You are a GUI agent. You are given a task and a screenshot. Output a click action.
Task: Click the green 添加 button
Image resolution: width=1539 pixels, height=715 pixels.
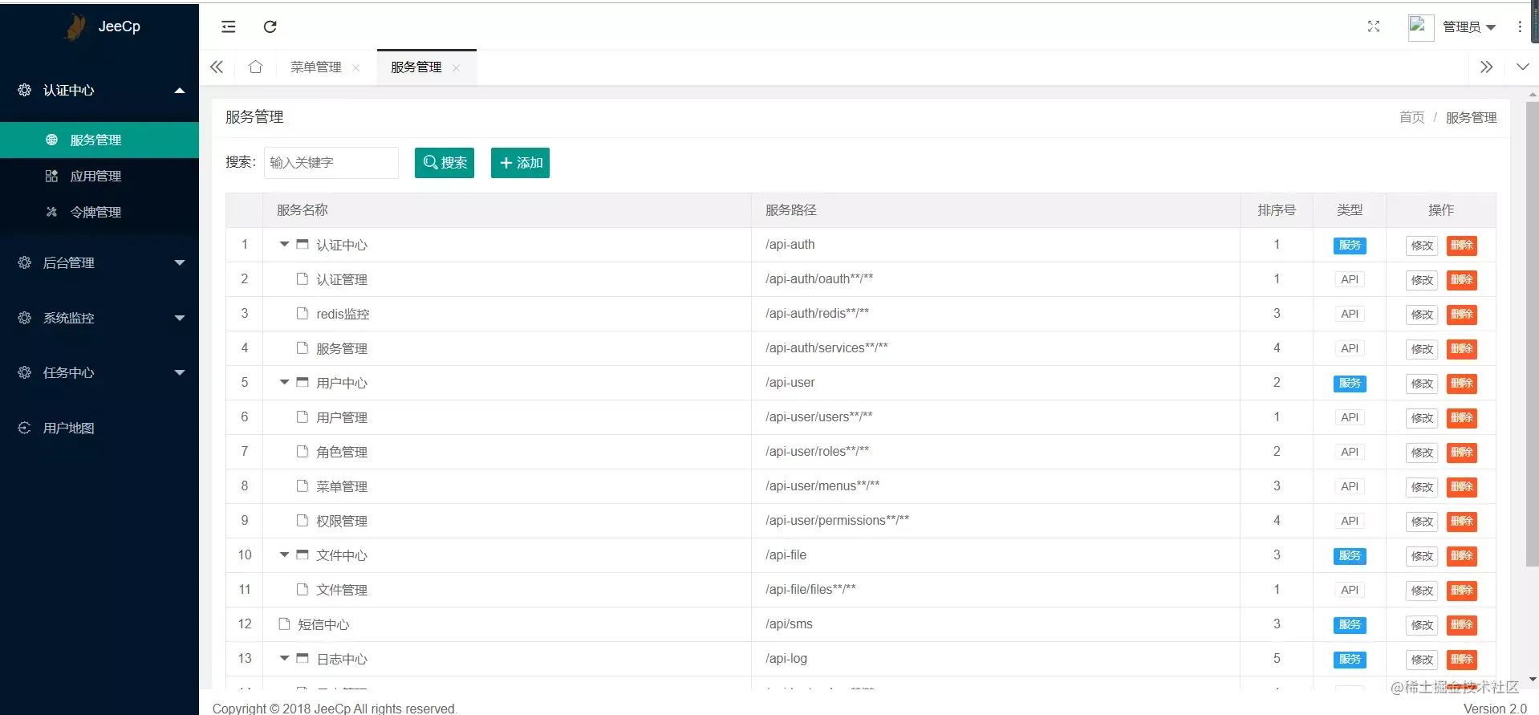click(x=520, y=163)
